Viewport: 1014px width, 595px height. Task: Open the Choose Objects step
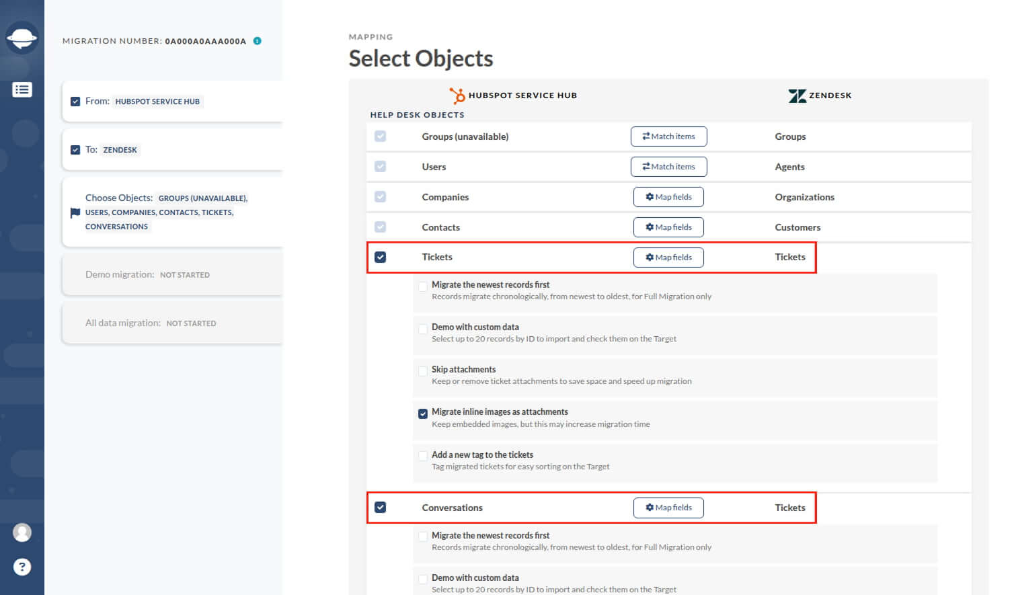(172, 212)
